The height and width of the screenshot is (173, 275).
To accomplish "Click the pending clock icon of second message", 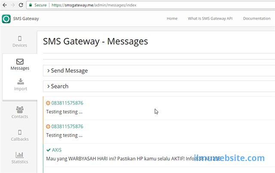I will [48, 127].
